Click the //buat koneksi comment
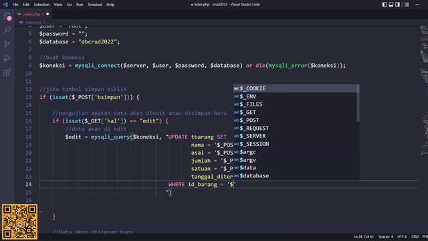The width and height of the screenshot is (428, 241). click(x=62, y=58)
